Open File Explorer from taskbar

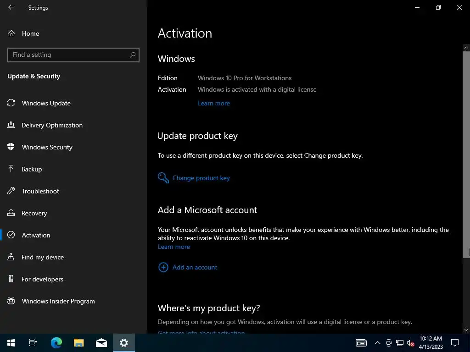coord(79,343)
